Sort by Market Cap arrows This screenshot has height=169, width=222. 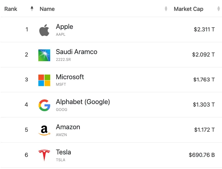[x=219, y=9]
